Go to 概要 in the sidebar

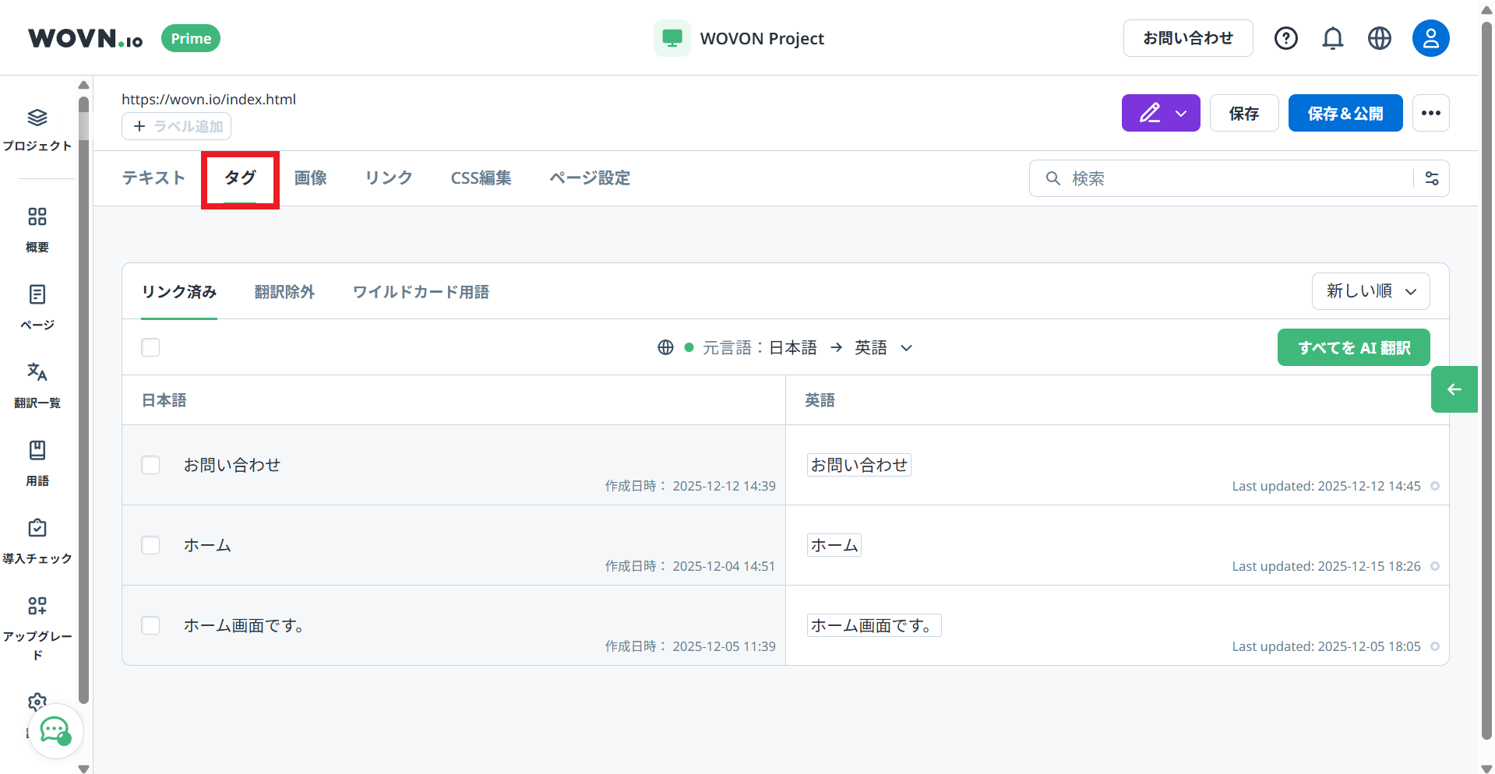[37, 230]
